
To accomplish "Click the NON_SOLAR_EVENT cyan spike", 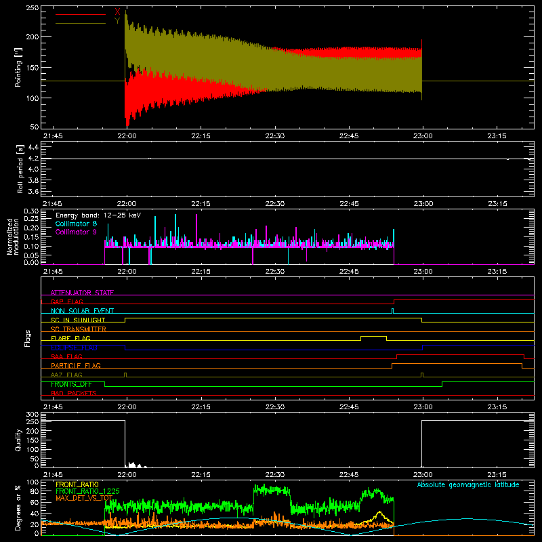I will click(392, 311).
